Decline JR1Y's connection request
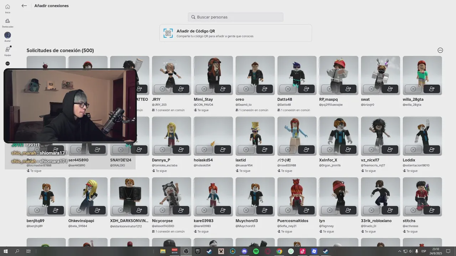 (x=162, y=89)
